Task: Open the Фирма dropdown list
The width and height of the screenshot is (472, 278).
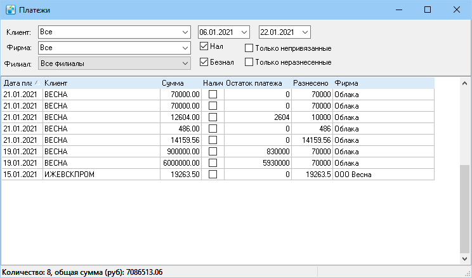Action: (x=185, y=48)
